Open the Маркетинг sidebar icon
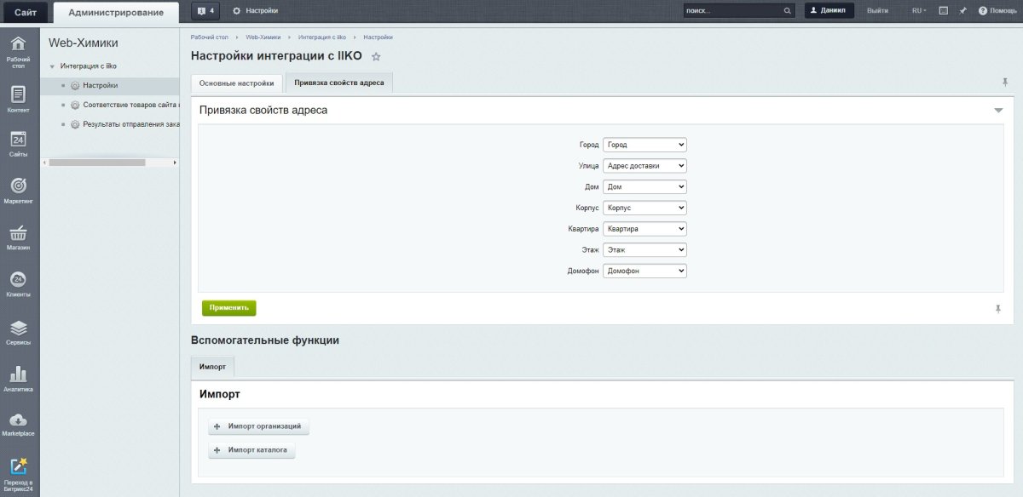The width and height of the screenshot is (1023, 497). 19,186
